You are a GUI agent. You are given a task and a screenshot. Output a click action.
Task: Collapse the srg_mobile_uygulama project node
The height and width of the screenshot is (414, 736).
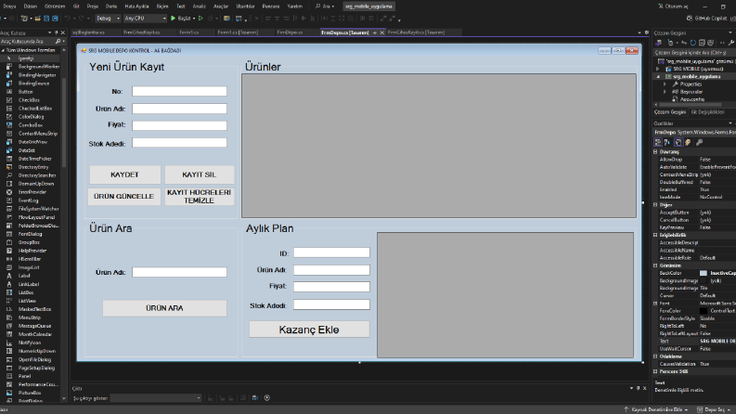659,76
